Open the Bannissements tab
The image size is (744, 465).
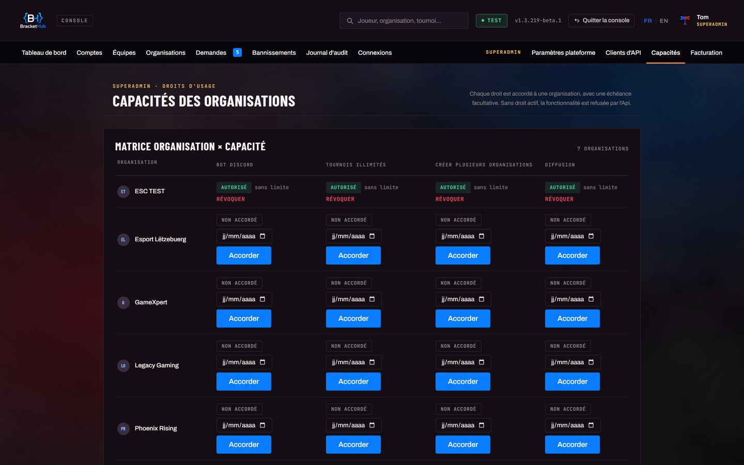(x=274, y=53)
